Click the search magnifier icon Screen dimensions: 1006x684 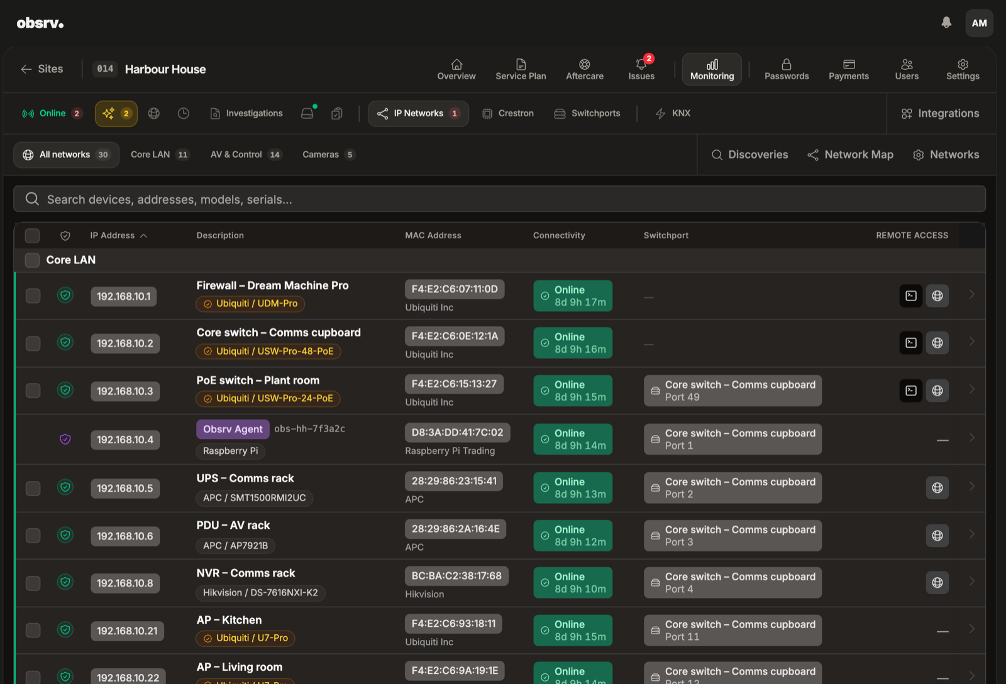tap(32, 199)
